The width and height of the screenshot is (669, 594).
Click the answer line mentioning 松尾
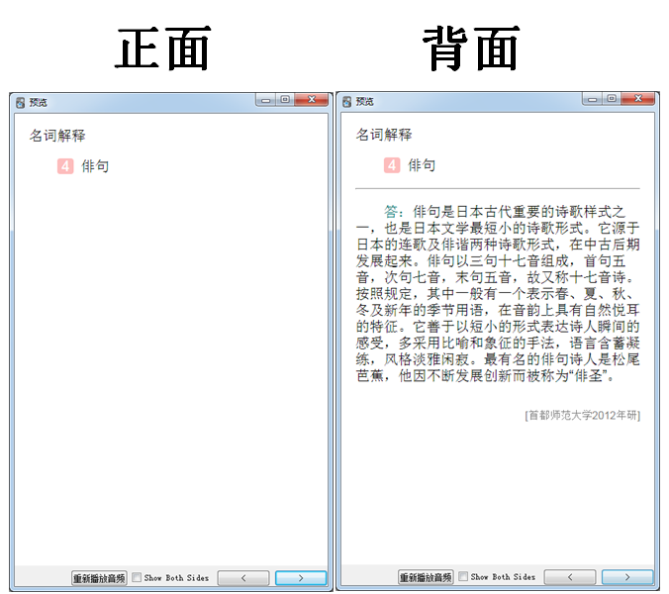click(x=498, y=359)
